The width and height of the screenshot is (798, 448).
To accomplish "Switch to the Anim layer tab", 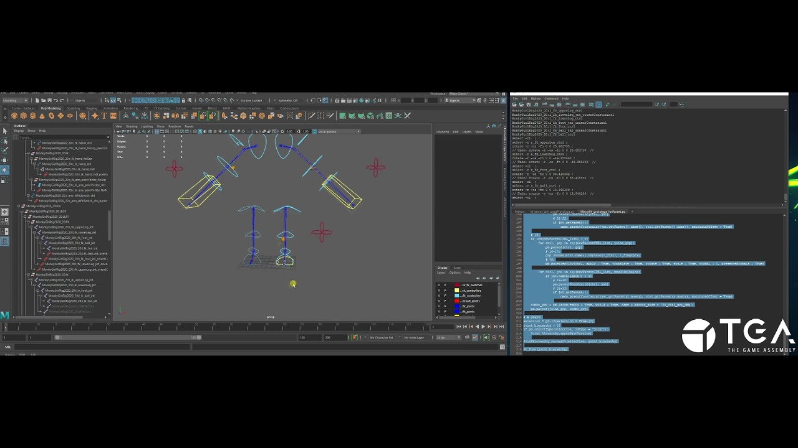I will tap(457, 268).
